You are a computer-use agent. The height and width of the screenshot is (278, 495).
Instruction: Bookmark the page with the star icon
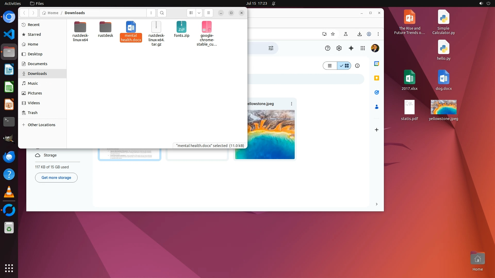(x=333, y=34)
